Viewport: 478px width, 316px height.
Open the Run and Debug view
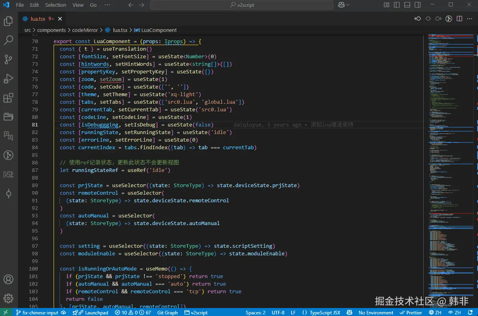8,79
